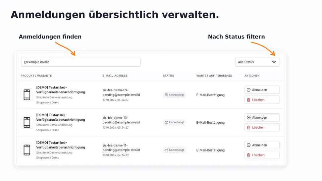The height and width of the screenshot is (181, 322).
Task: Click timestamp 13.10.2026, 06:34:27
Action: [116, 100]
